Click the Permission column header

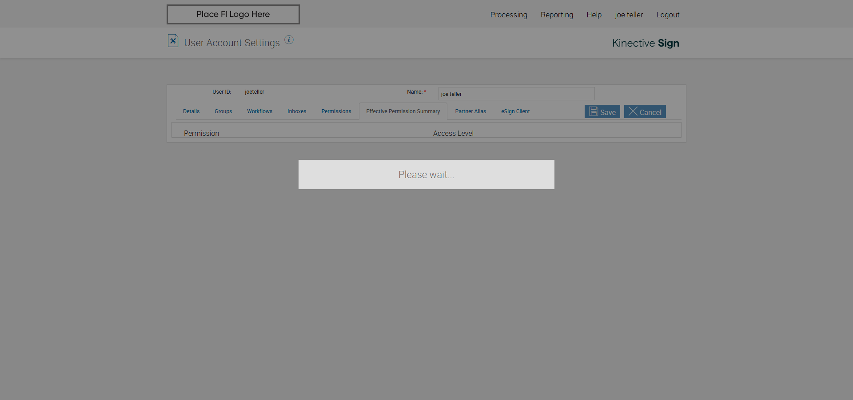click(201, 133)
